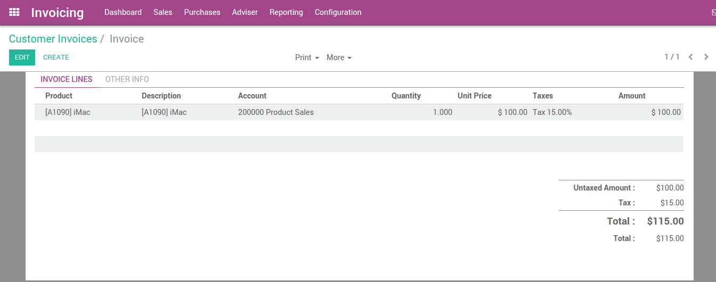Click the Create button
Viewport: 716px width, 282px height.
pyautogui.click(x=56, y=57)
